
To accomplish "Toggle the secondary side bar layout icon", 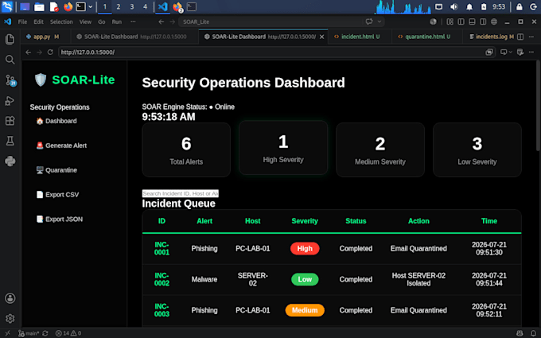I will [x=483, y=21].
